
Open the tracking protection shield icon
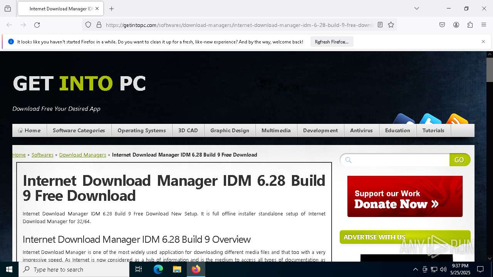[x=88, y=25]
